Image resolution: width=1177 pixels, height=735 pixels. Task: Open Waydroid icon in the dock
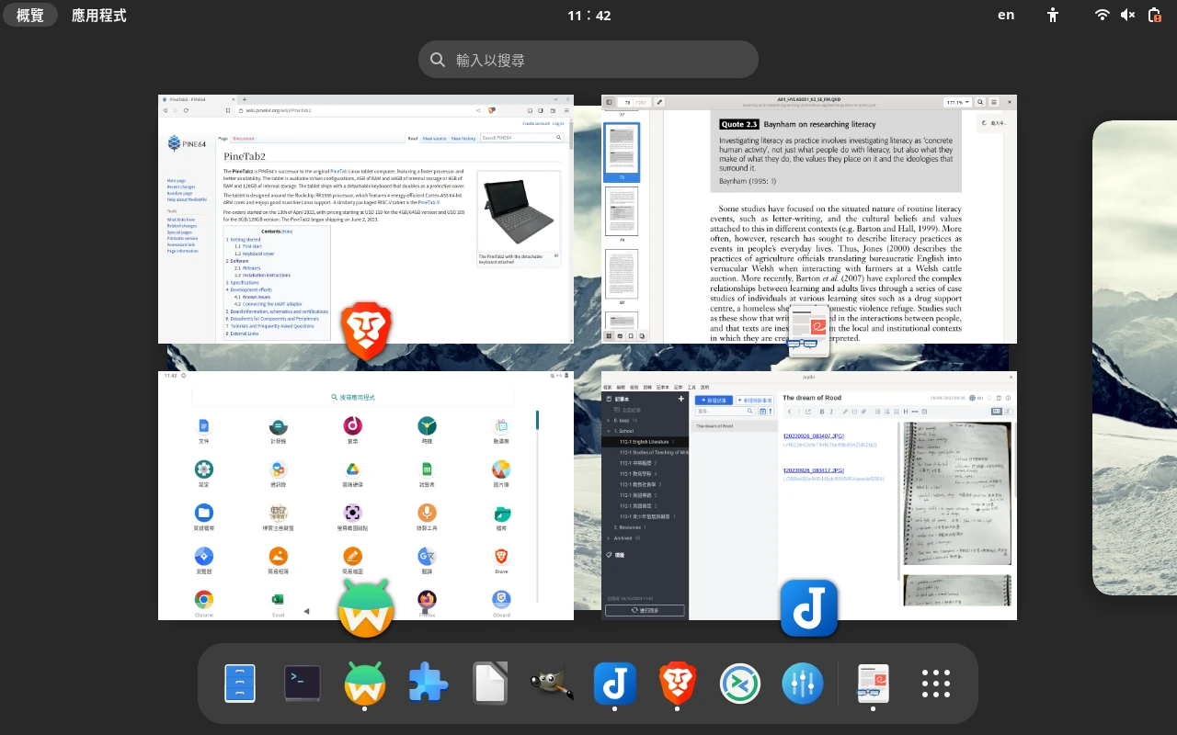[365, 684]
